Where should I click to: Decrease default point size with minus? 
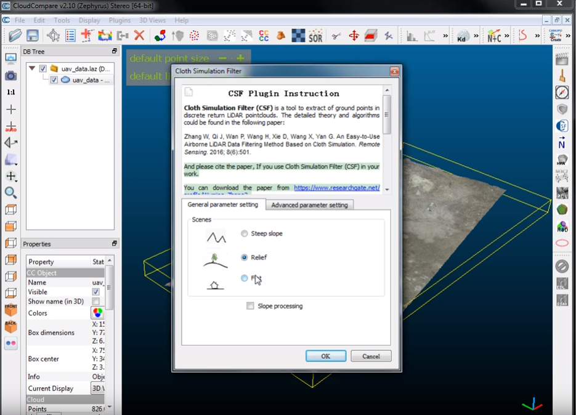point(222,58)
